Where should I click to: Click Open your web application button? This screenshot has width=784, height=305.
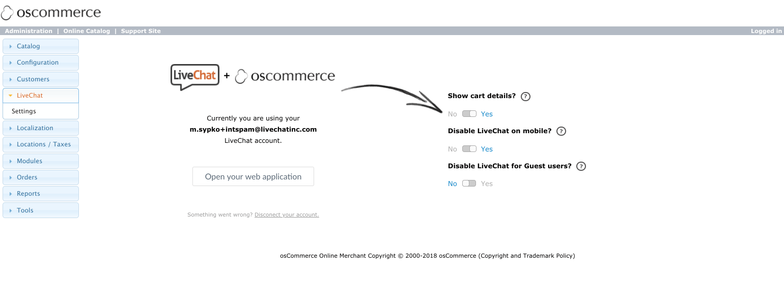tap(253, 176)
